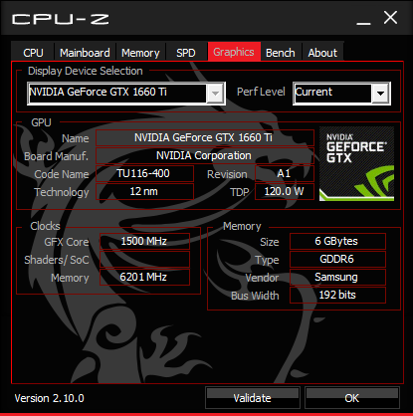Expand the Perf Level dropdown arrow
This screenshot has width=413, height=416.
380,94
